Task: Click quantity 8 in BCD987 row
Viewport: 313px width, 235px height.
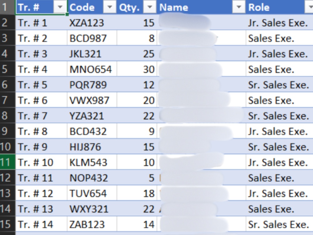Action: [x=137, y=38]
